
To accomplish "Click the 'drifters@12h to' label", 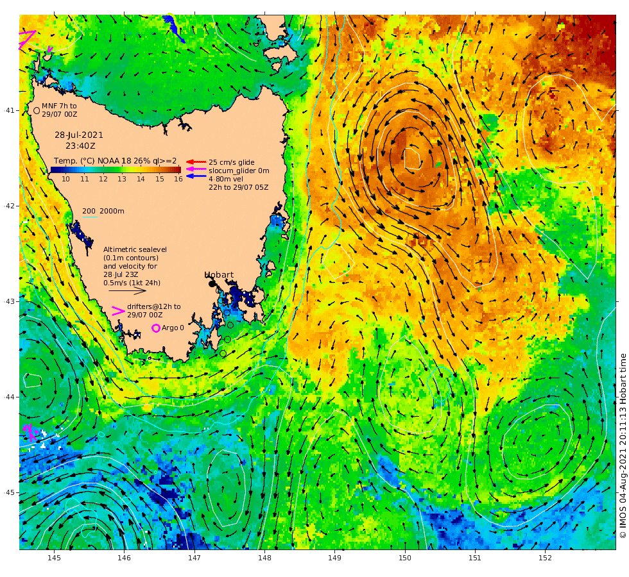I will point(153,306).
